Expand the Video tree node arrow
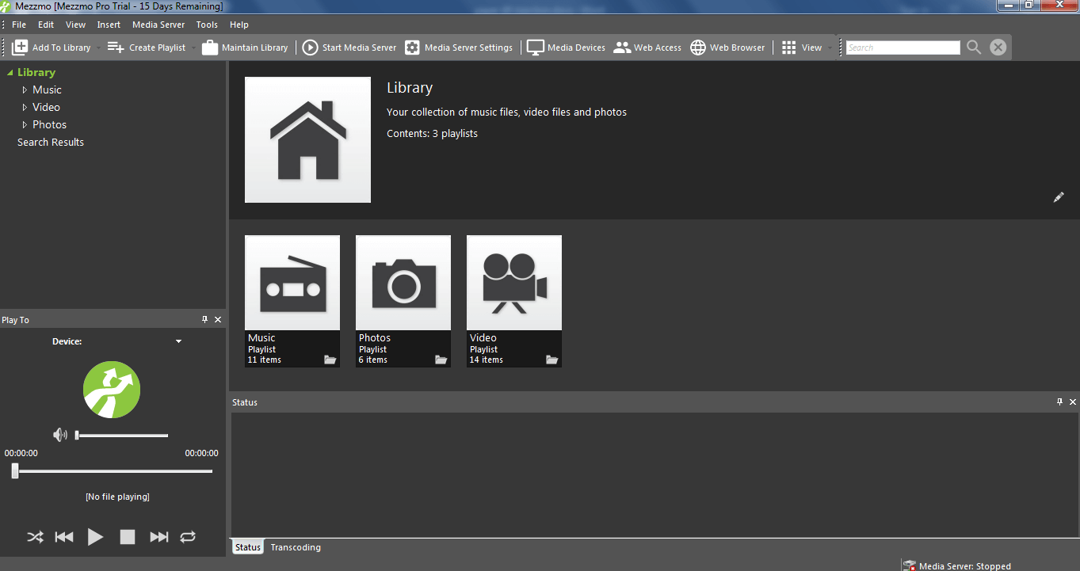 (25, 108)
